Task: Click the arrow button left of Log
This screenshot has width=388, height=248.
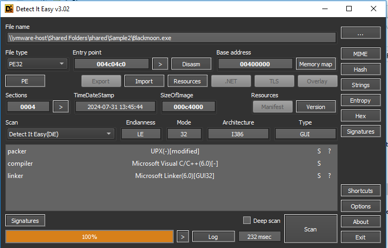Action: (183, 237)
